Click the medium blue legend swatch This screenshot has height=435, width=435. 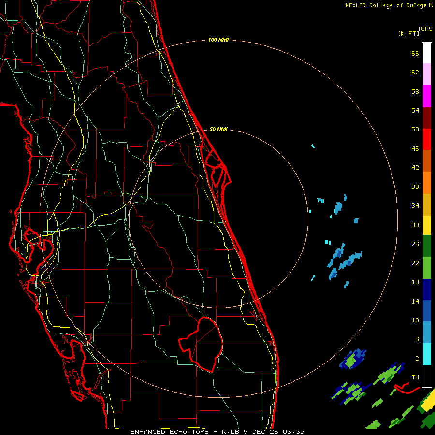(x=427, y=311)
